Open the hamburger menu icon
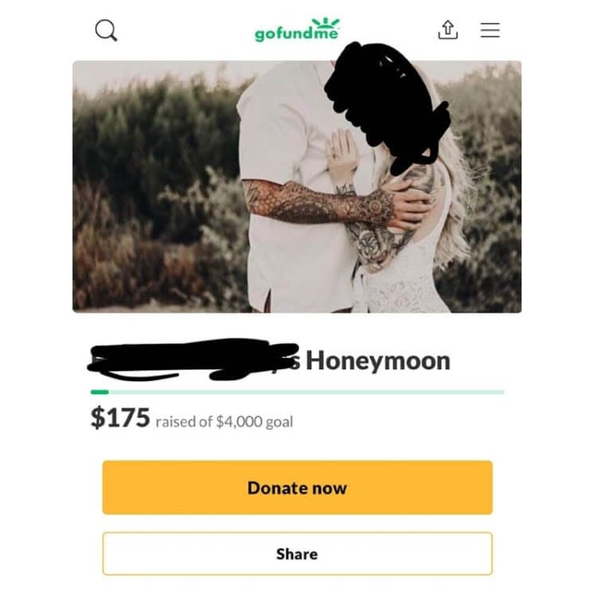 (x=490, y=30)
